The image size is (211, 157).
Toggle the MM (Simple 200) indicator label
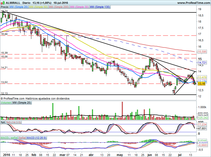59,7
